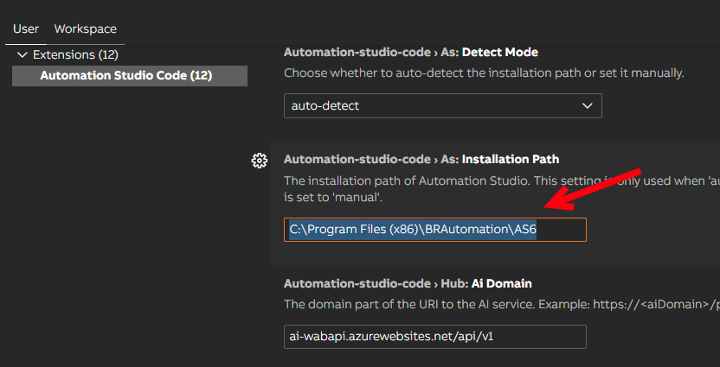Switch to the Workspace settings tab
Screen dimensions: 720x367
85,29
